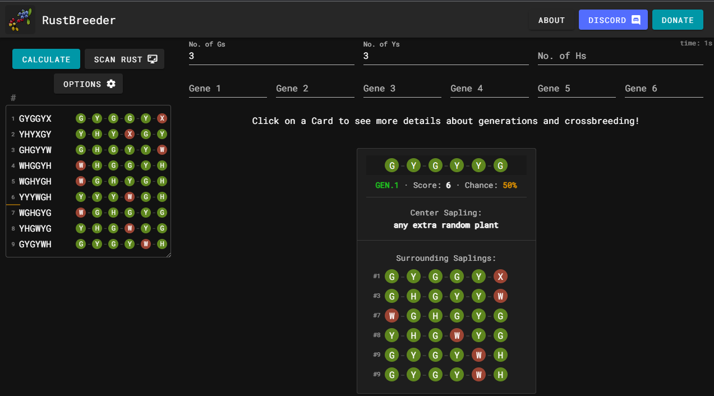Image resolution: width=714 pixels, height=396 pixels.
Task: Click the red W gene in the GHGYYW list row
Action: coord(162,150)
